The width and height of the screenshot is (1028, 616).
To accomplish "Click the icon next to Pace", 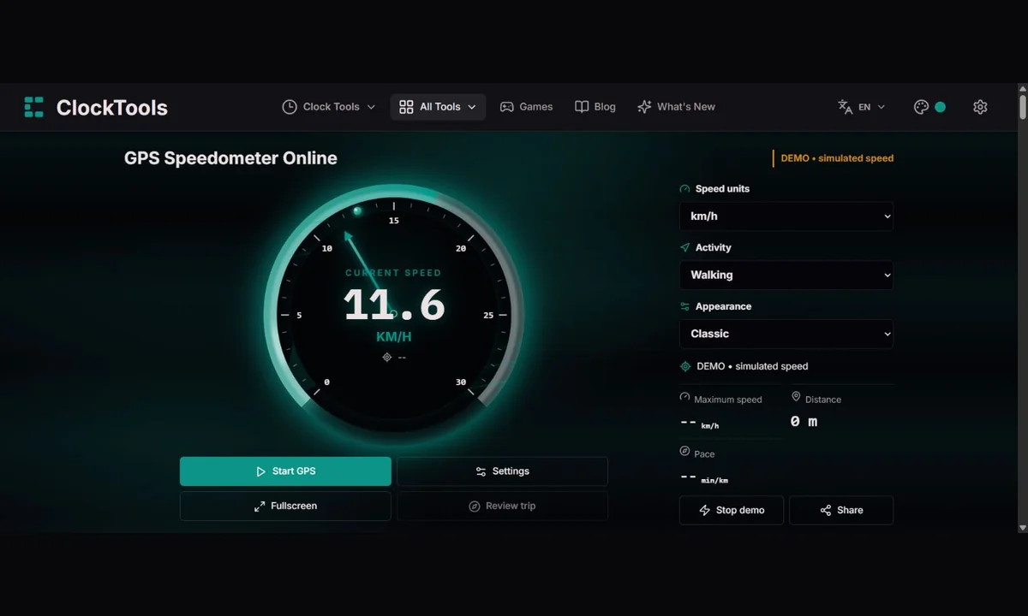I will pyautogui.click(x=684, y=451).
